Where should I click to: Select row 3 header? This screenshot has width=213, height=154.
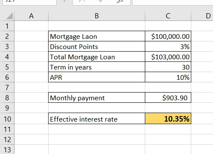point(7,46)
